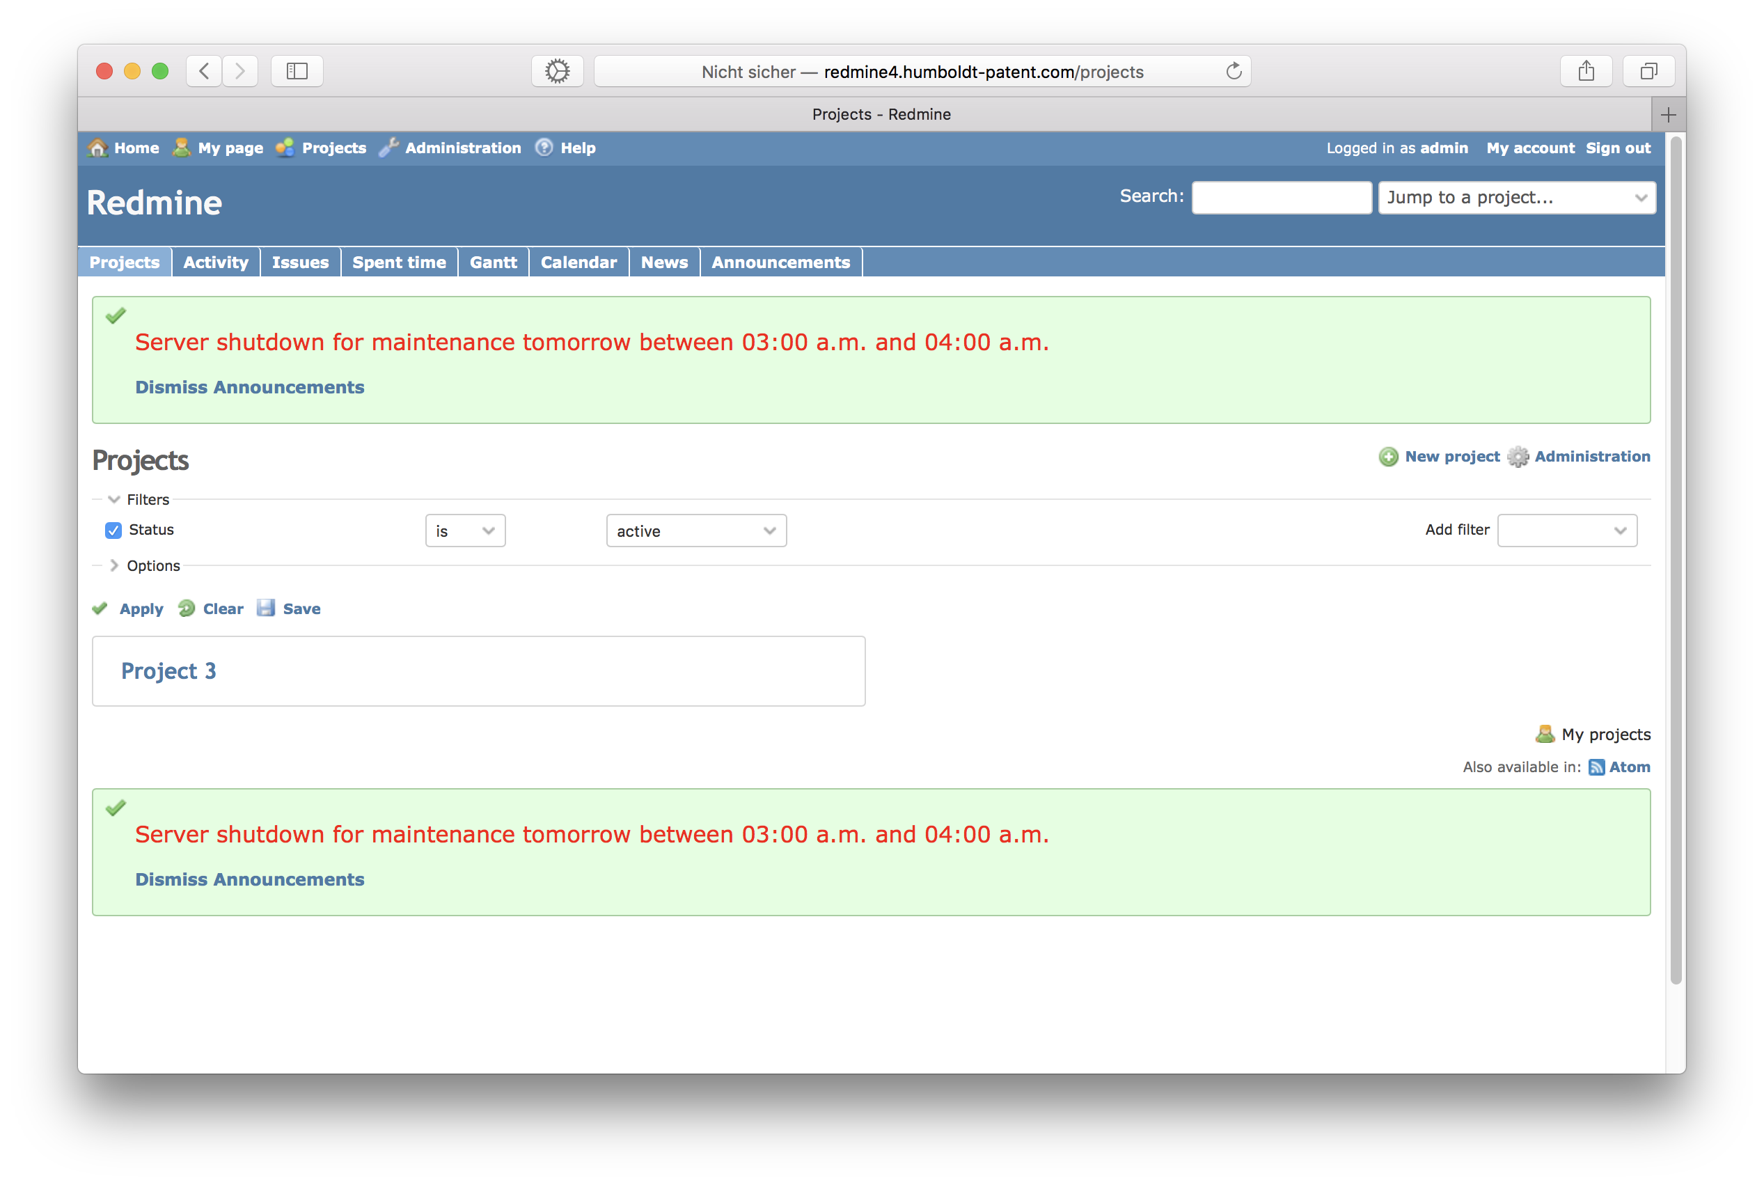The height and width of the screenshot is (1185, 1764).
Task: Click Dismiss Announcements in the top banner
Action: [x=250, y=387]
